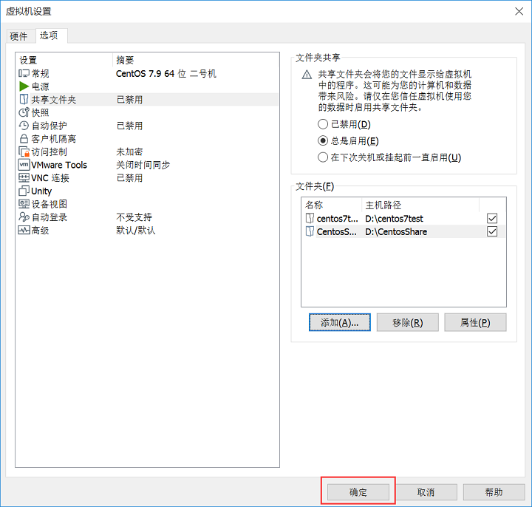The image size is (532, 507).
Task: Click the CentosS... folder name
Action: point(337,232)
